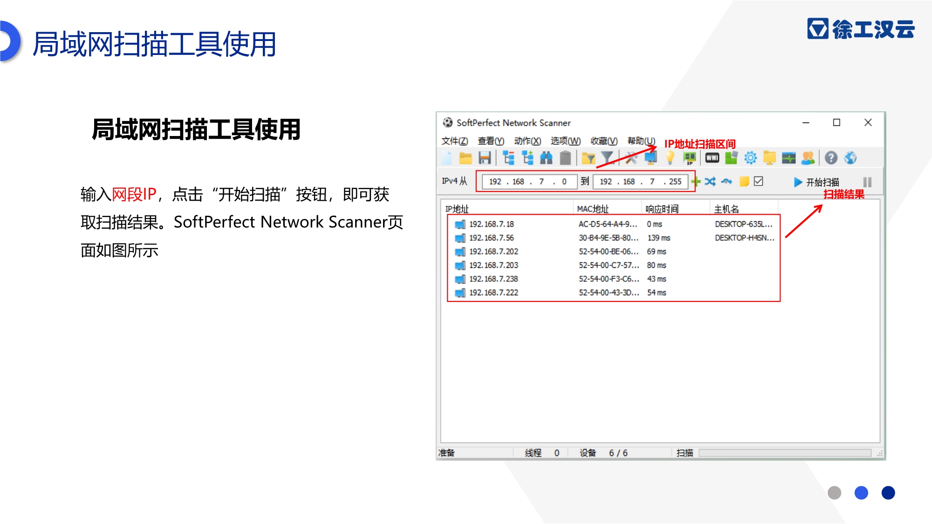Click the yellow sticky note bookmark icon

[744, 182]
